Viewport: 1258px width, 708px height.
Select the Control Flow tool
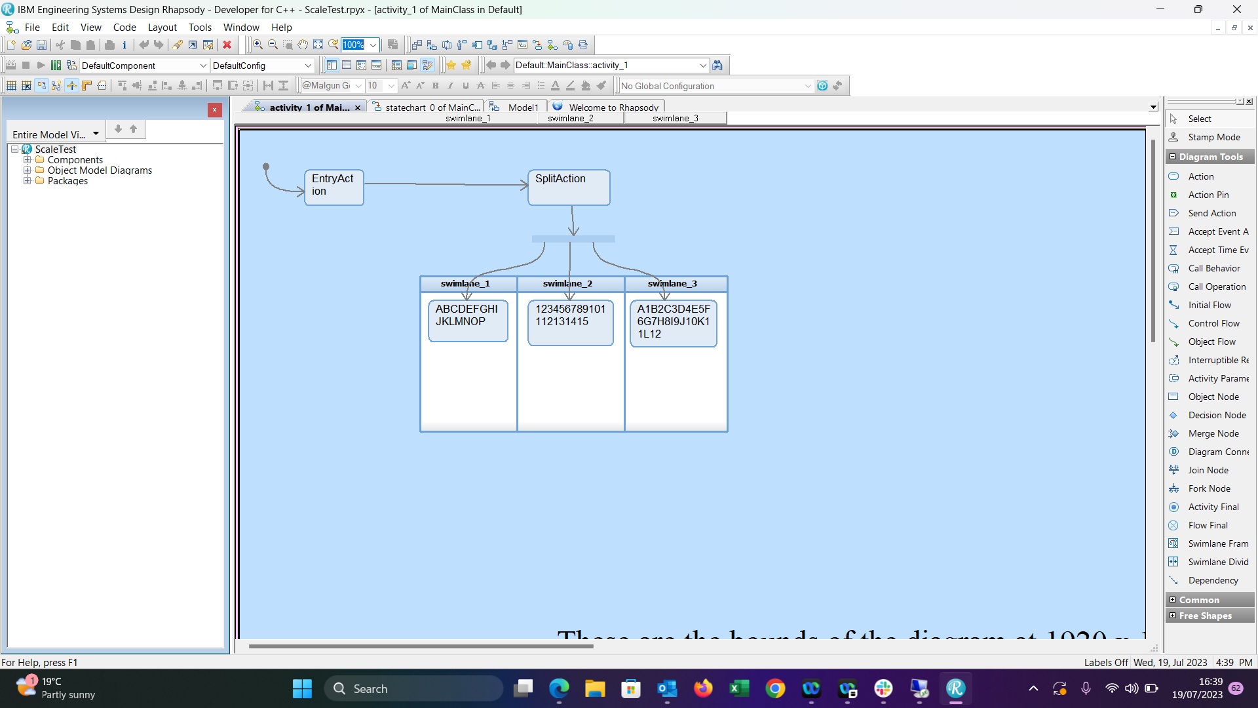tap(1213, 323)
